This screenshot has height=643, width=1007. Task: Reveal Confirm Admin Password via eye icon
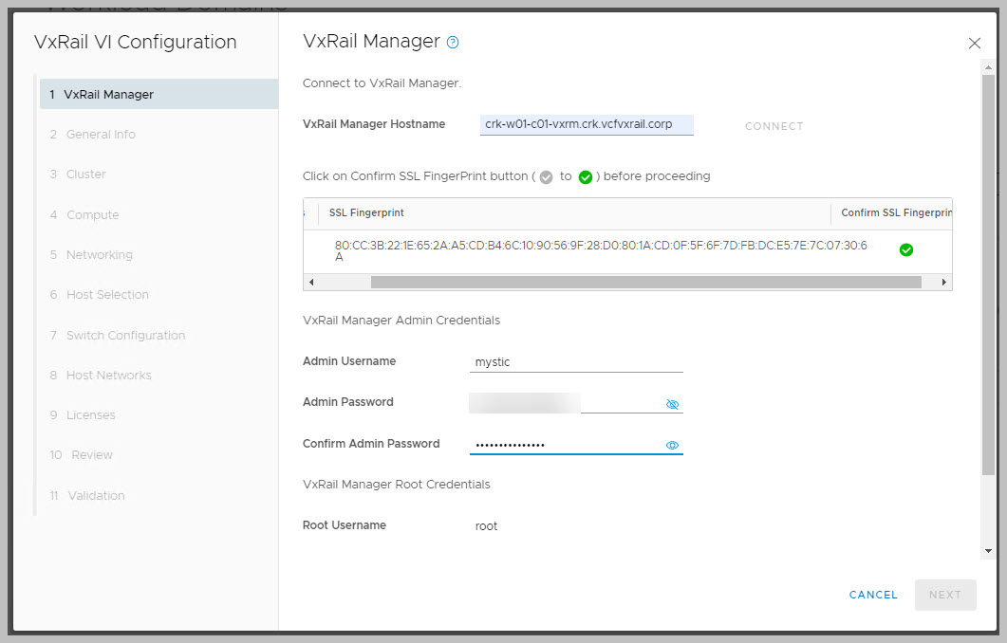(672, 445)
